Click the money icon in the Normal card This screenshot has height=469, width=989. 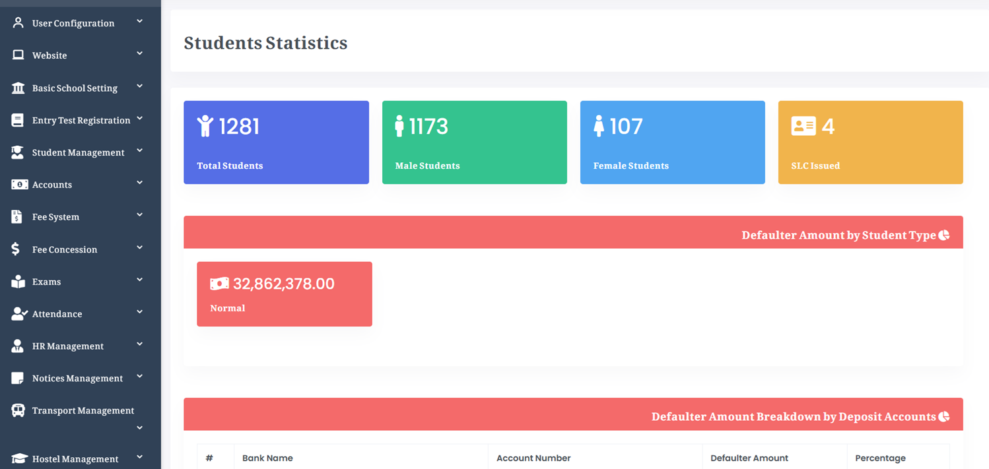point(220,282)
